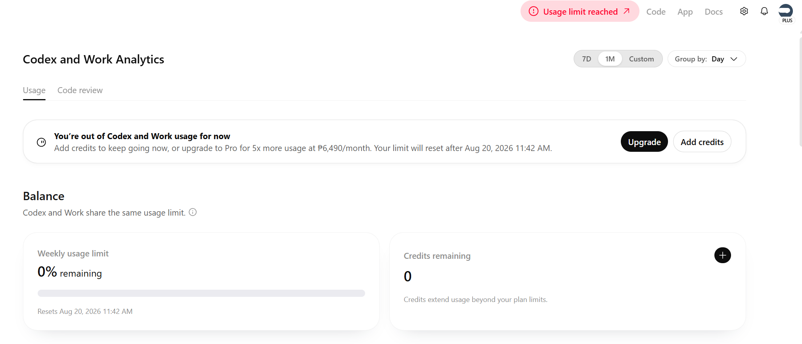Click the Add credits button
The width and height of the screenshot is (802, 344).
pyautogui.click(x=702, y=141)
